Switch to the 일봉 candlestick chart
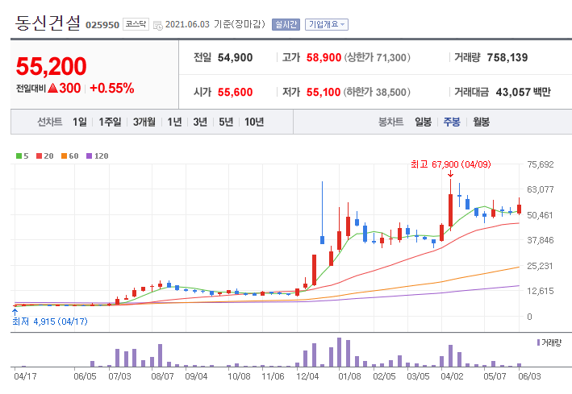This screenshot has height=394, width=572. point(424,122)
